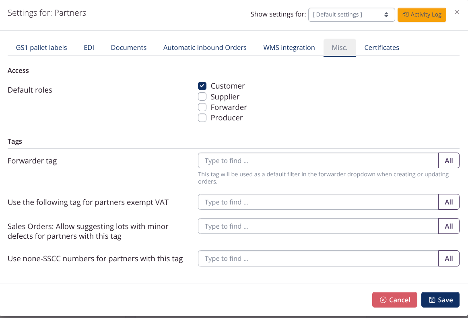Click All beside the VAT-exempt partners tag

449,202
